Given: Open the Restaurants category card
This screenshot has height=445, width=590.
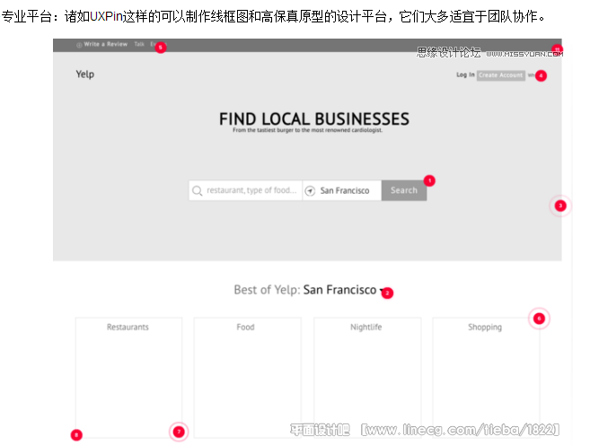Looking at the screenshot, I should (x=128, y=378).
